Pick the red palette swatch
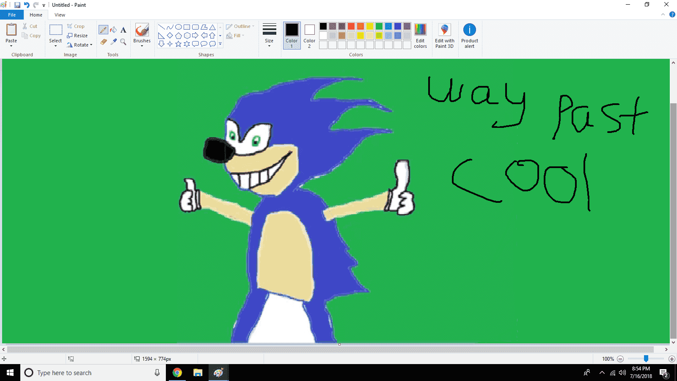This screenshot has height=381, width=677. point(351,26)
